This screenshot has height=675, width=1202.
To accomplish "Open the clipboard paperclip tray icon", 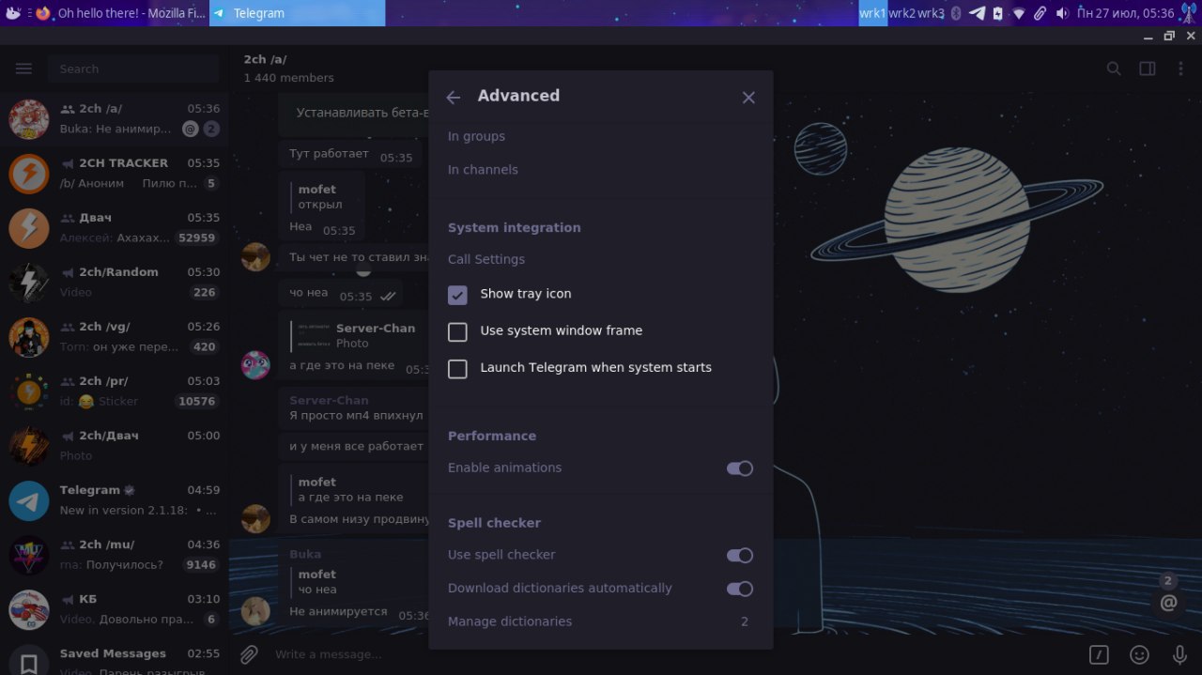I will (x=1040, y=13).
